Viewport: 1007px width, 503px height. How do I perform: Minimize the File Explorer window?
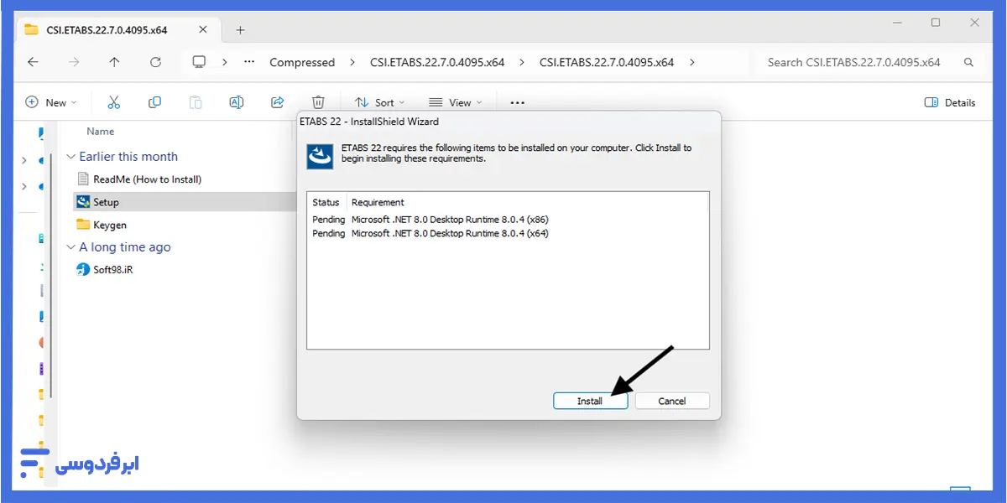897,23
